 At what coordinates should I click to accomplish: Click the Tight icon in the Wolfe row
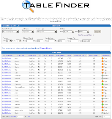(x=102, y=101)
